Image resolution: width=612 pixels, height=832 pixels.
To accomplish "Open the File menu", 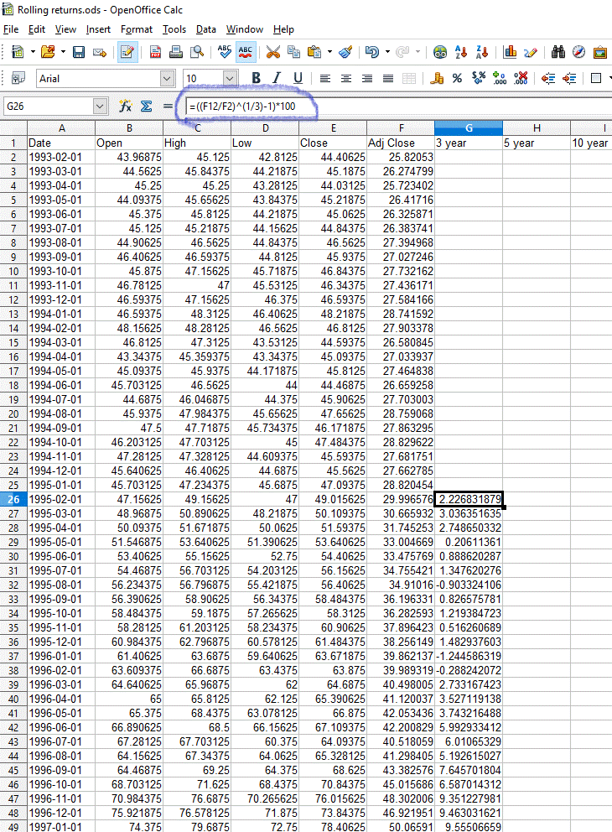I will pos(11,29).
